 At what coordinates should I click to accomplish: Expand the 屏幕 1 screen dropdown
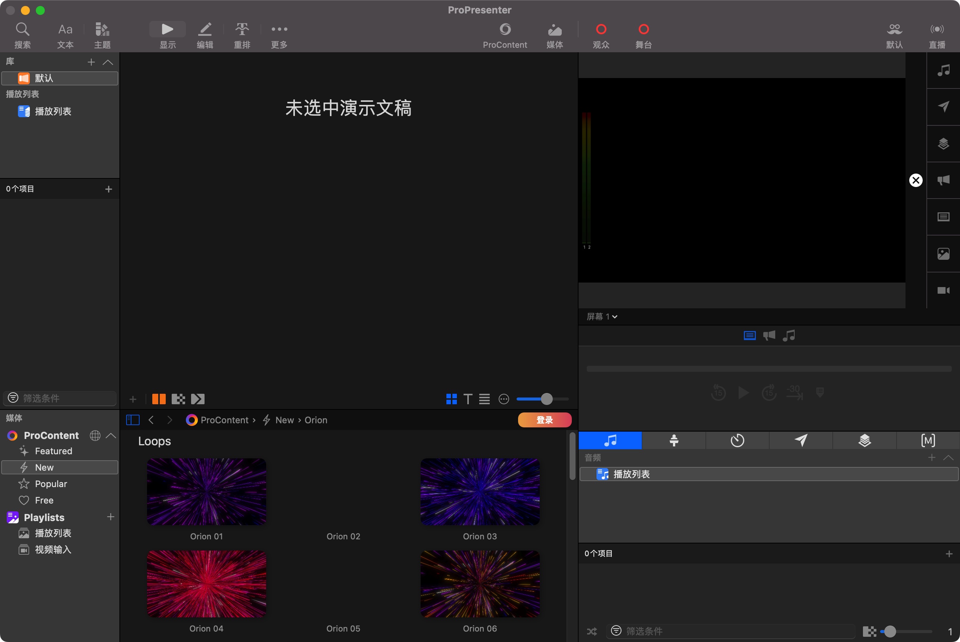(x=601, y=316)
